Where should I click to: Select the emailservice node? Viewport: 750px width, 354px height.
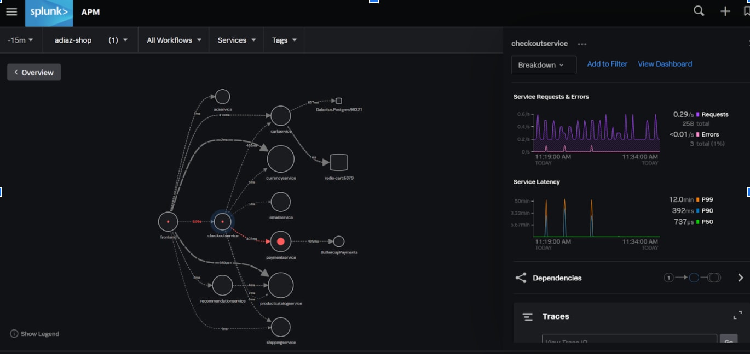click(281, 202)
